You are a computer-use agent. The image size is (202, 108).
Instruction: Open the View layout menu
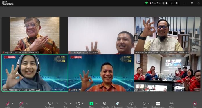174,3
